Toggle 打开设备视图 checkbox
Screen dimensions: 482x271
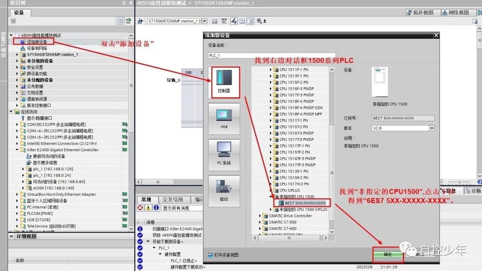(x=211, y=255)
